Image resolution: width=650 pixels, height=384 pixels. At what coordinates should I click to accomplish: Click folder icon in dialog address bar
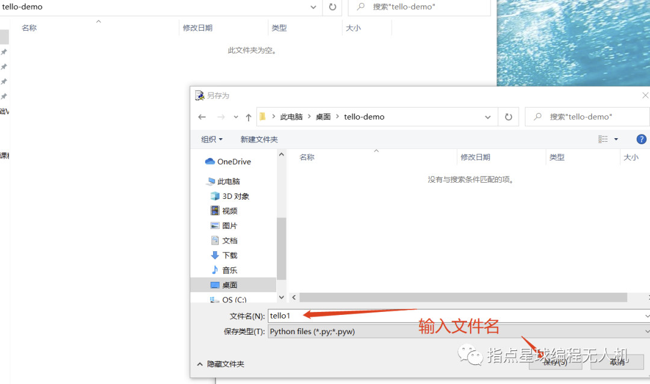(x=262, y=117)
